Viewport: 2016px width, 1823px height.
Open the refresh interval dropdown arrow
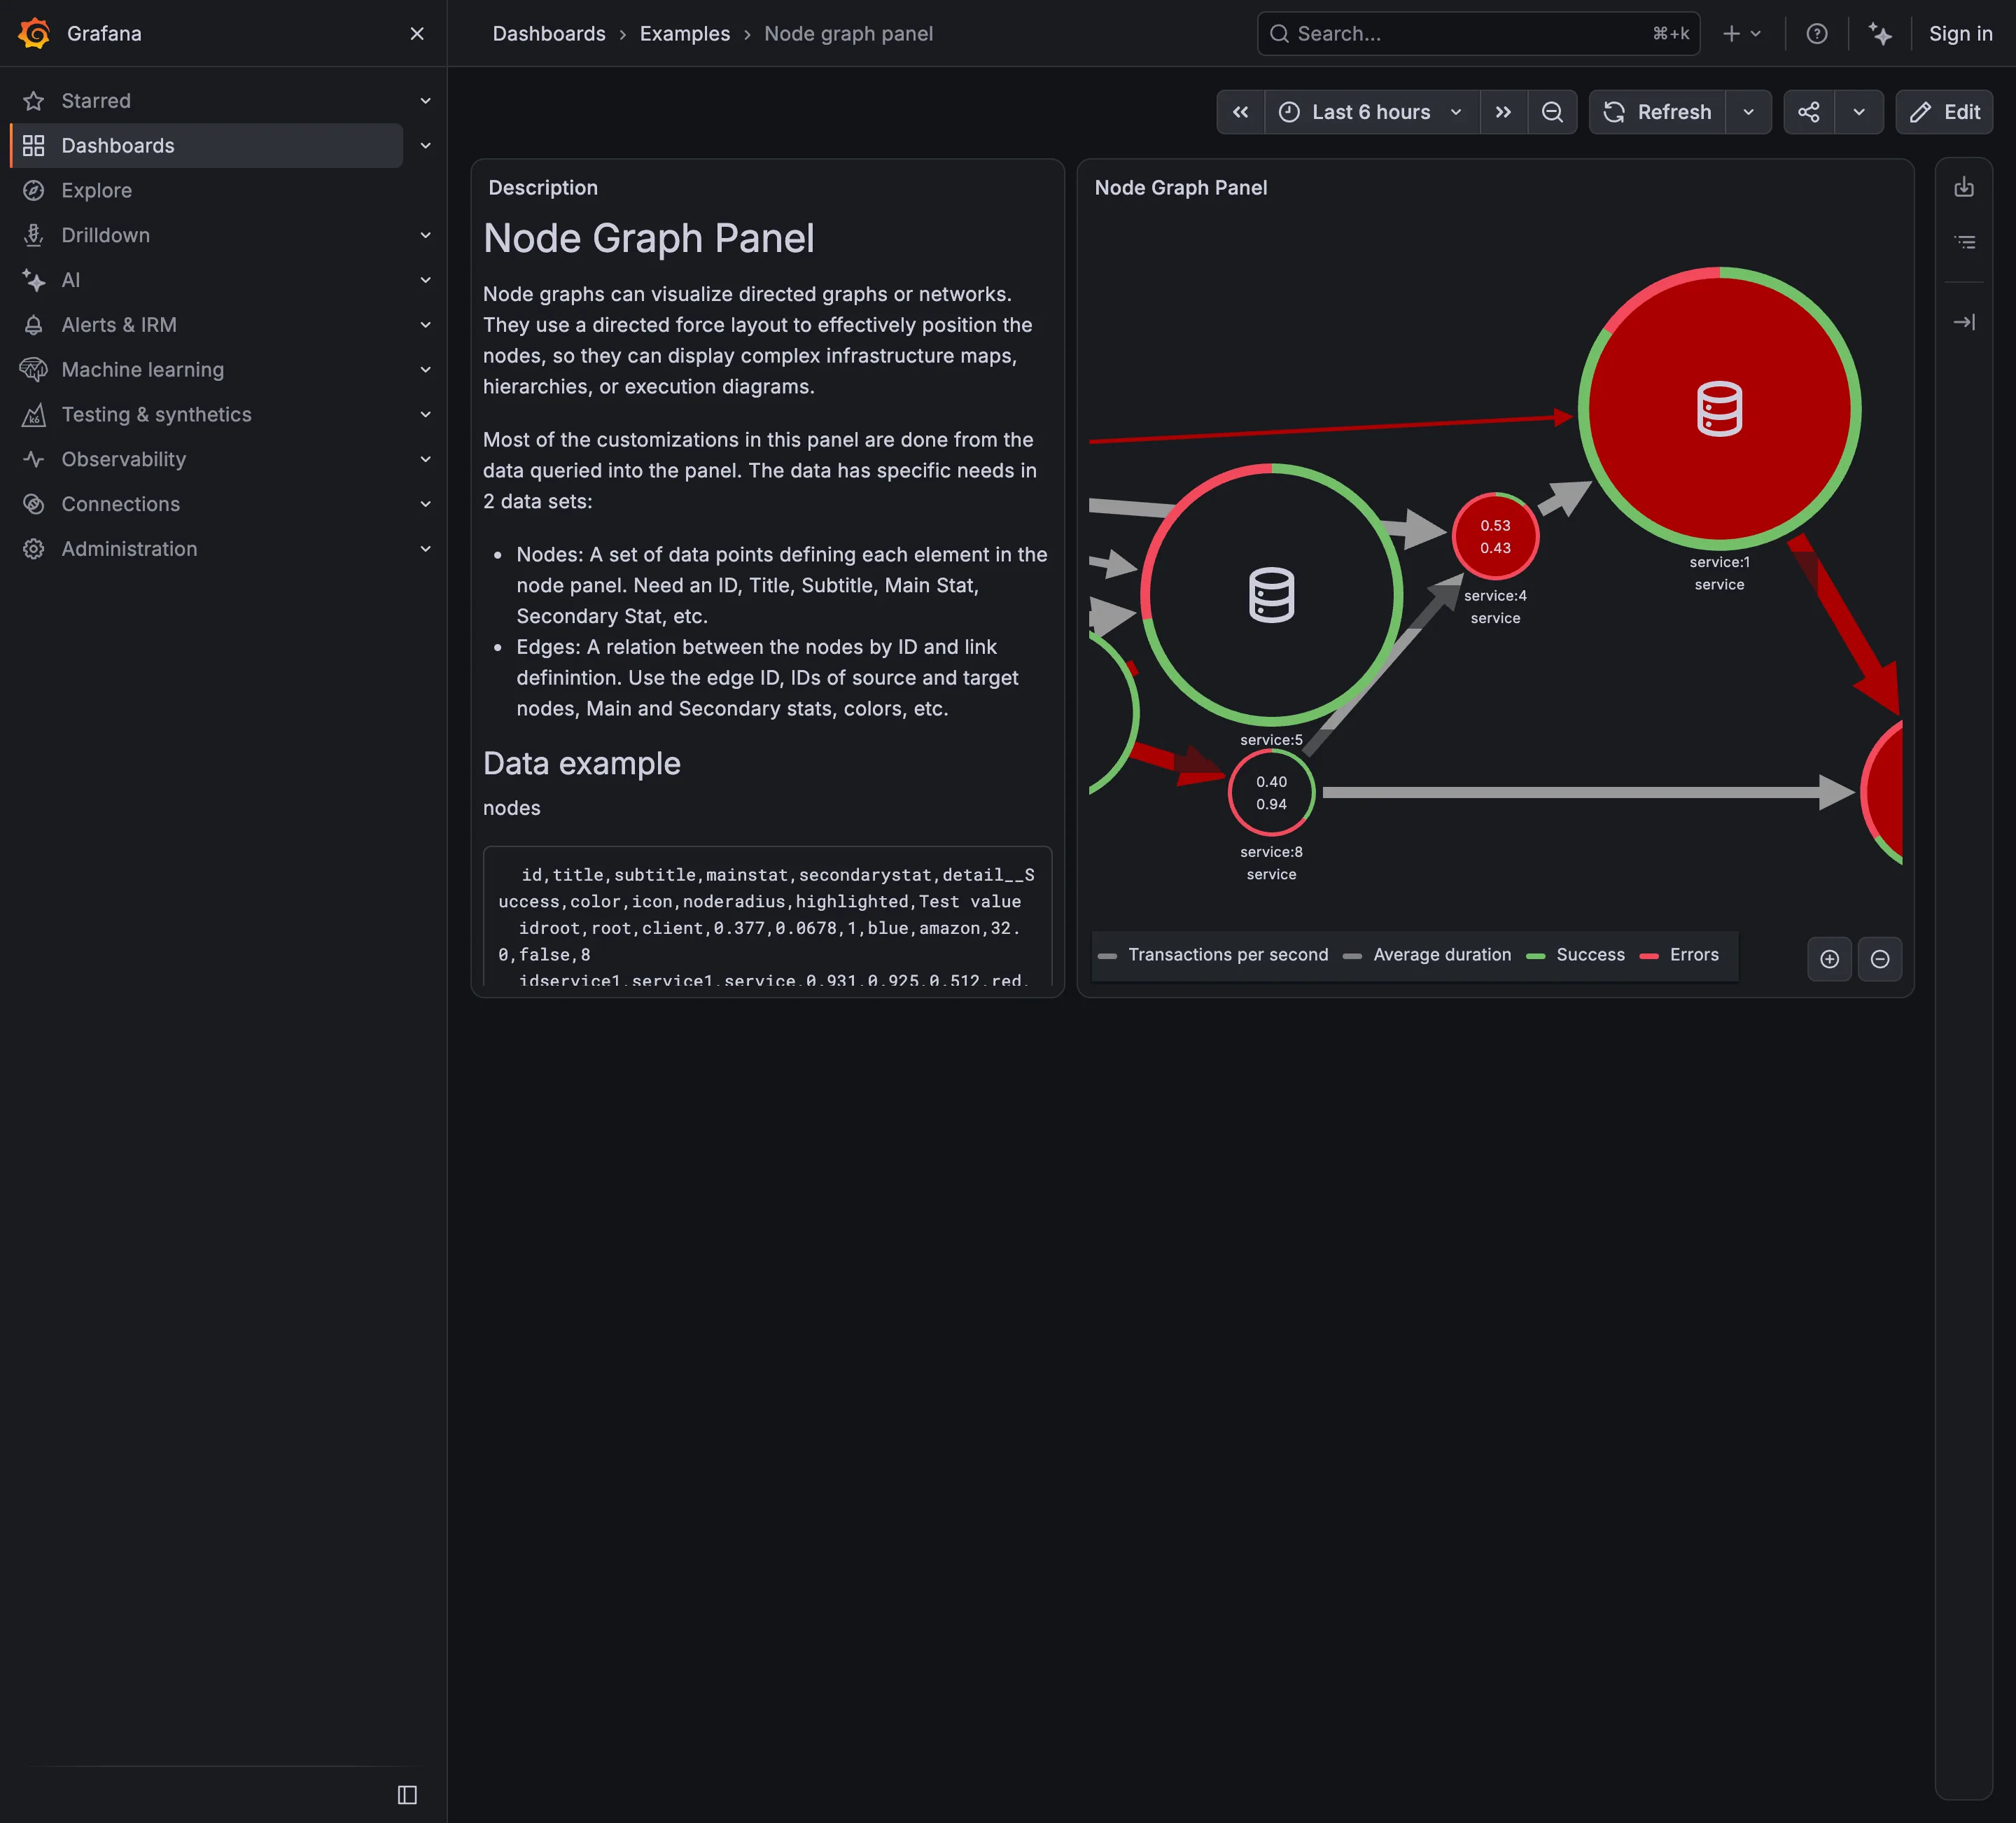1749,112
